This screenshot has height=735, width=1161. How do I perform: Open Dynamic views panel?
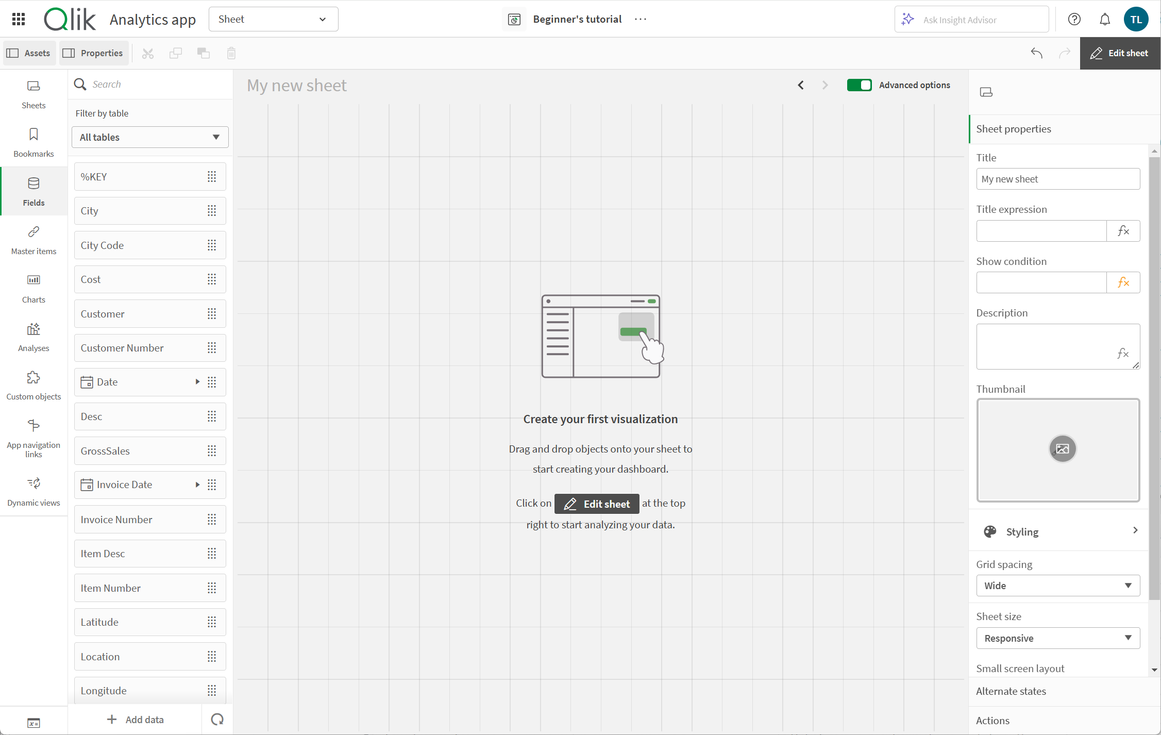click(34, 497)
